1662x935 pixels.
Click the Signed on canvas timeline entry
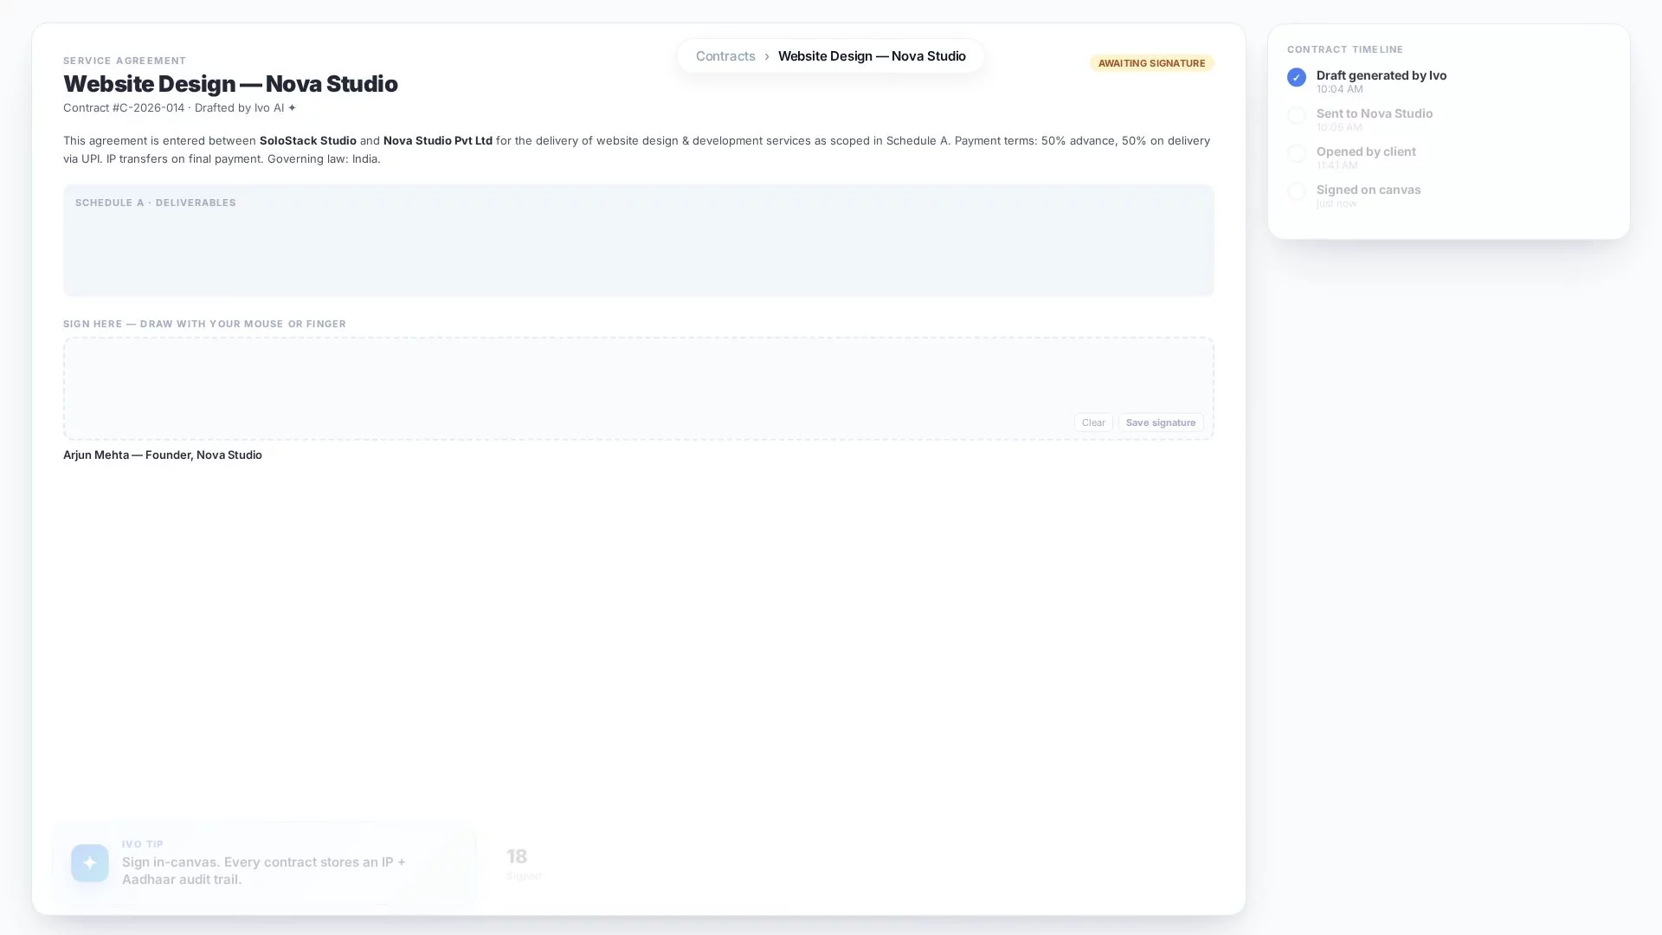pyautogui.click(x=1369, y=196)
